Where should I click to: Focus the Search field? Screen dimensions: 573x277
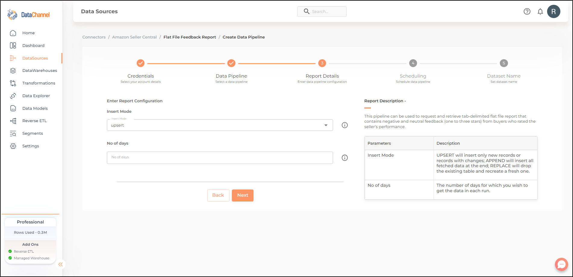[x=322, y=11]
